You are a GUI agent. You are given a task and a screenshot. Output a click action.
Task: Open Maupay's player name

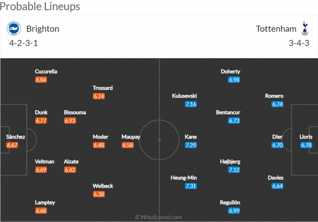coord(131,137)
